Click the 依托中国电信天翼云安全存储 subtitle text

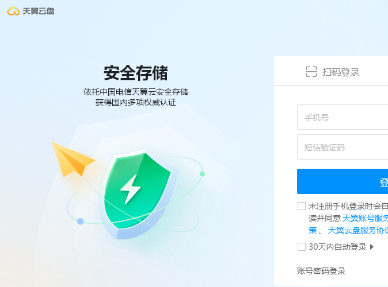[x=136, y=92]
